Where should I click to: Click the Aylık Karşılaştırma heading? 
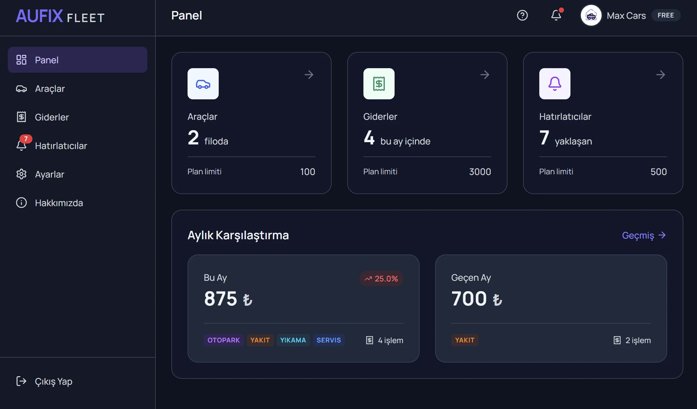pyautogui.click(x=238, y=235)
